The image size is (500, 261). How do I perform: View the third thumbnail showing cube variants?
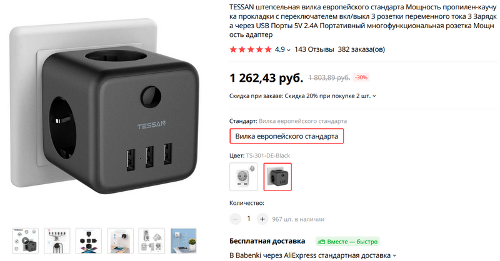[x=88, y=241]
